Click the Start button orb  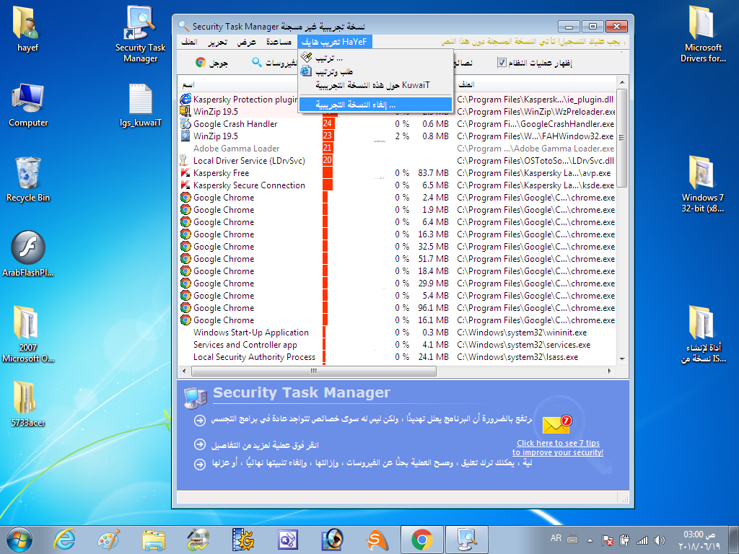click(x=19, y=540)
